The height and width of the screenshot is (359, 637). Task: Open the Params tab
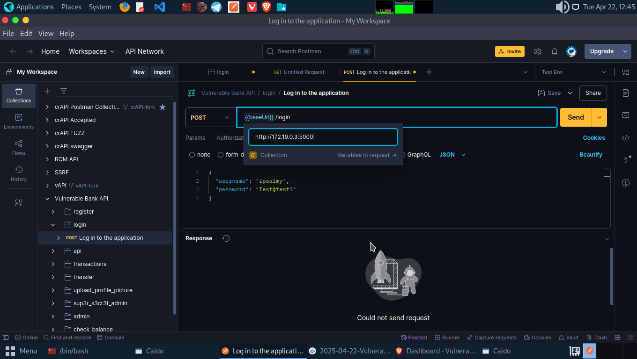tap(195, 138)
